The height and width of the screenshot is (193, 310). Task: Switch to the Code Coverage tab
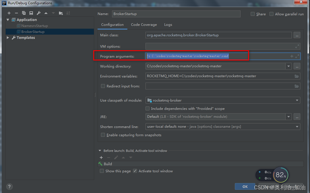pyautogui.click(x=144, y=25)
